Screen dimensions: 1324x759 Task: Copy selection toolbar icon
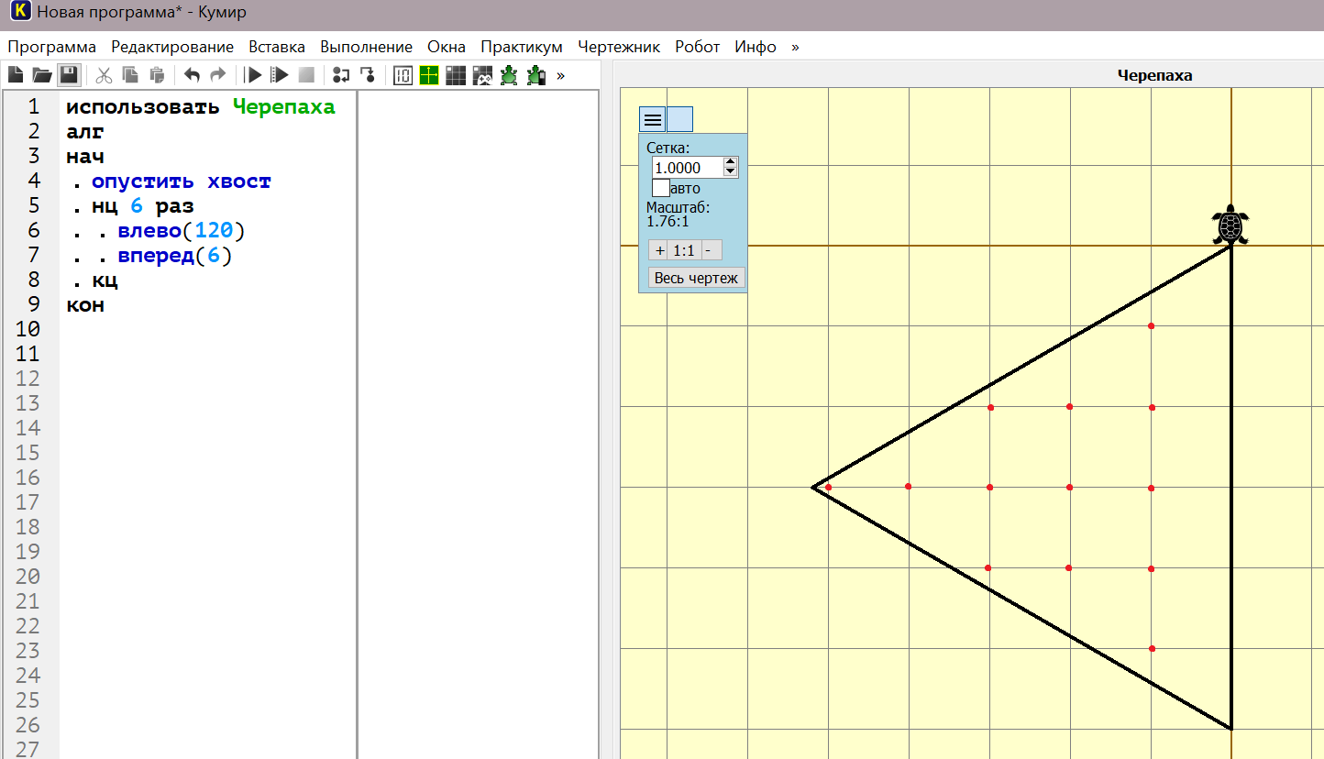[x=130, y=75]
